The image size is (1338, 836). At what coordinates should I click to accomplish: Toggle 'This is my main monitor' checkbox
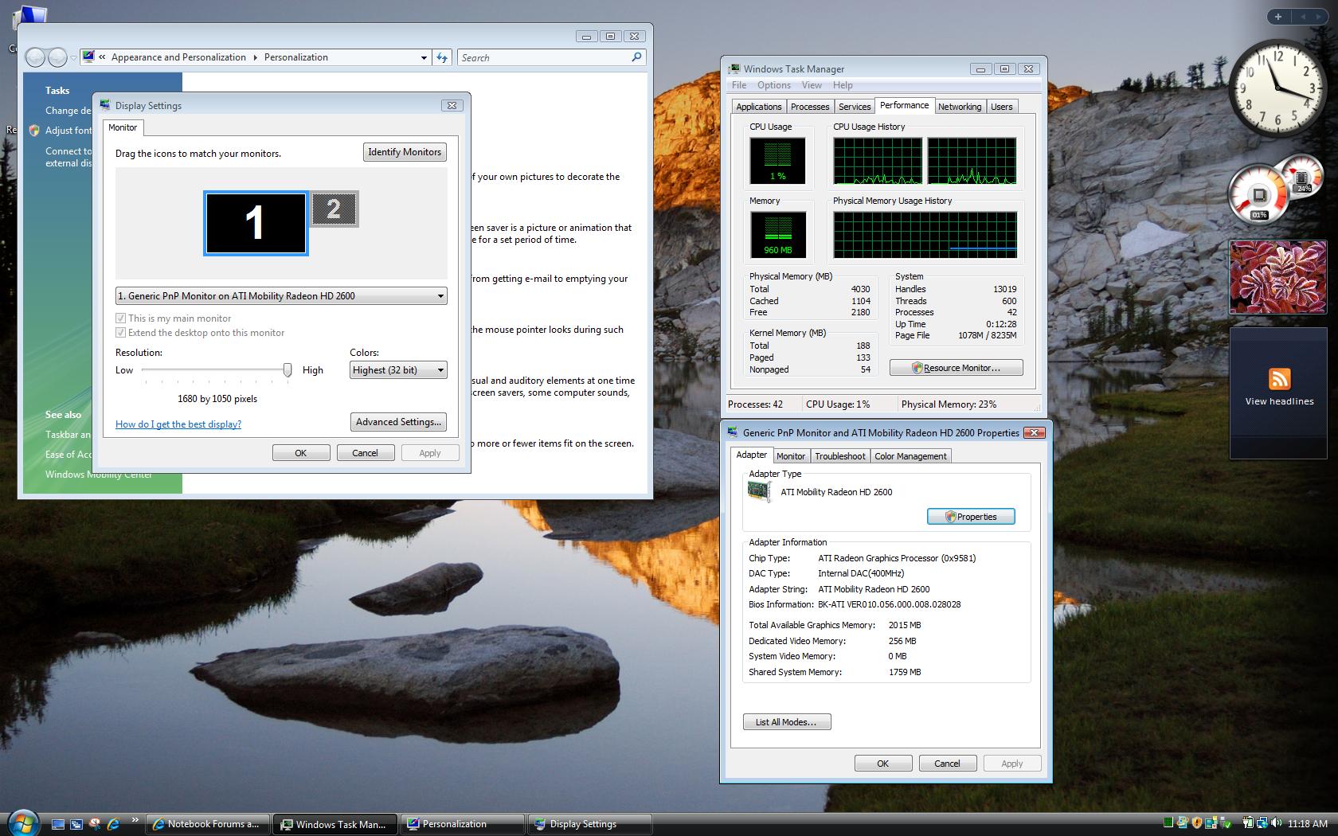[x=121, y=318]
